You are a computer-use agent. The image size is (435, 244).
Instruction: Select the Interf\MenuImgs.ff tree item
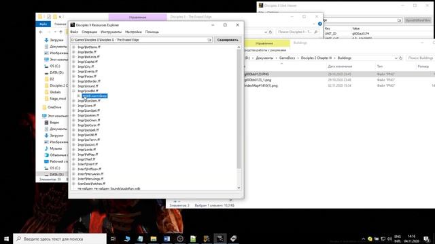point(90,179)
